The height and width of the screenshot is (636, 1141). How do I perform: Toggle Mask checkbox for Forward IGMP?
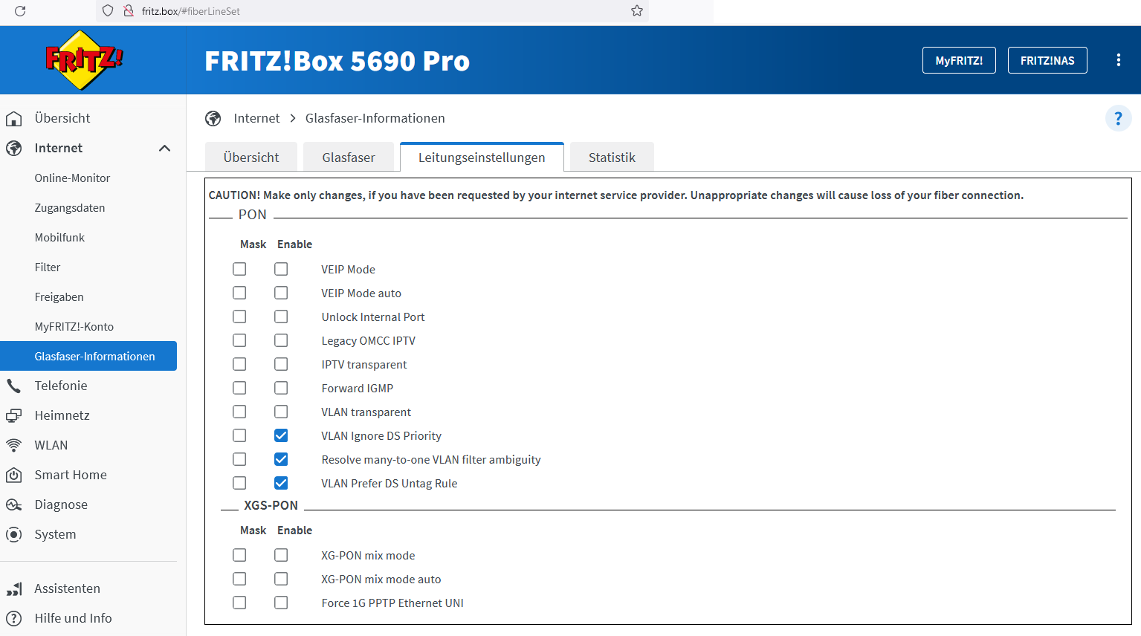(239, 388)
